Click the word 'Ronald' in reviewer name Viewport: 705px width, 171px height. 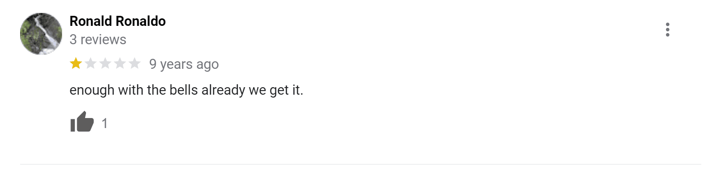tap(91, 21)
